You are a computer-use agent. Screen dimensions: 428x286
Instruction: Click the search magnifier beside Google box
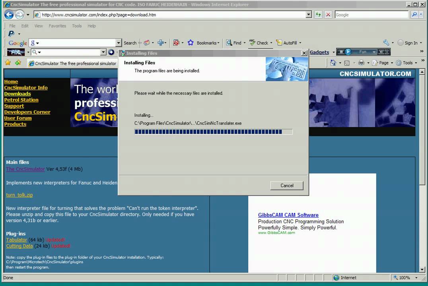pyautogui.click(x=414, y=14)
